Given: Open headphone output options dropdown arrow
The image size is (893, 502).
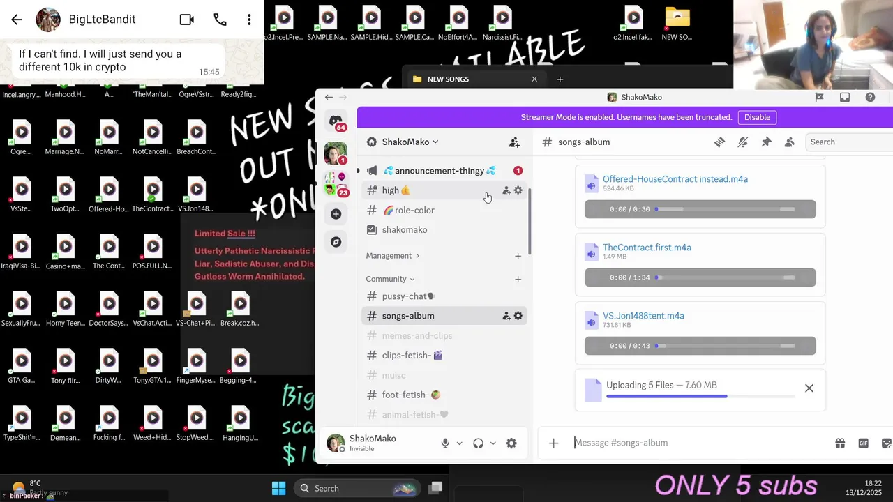Looking at the screenshot, I should [x=493, y=443].
